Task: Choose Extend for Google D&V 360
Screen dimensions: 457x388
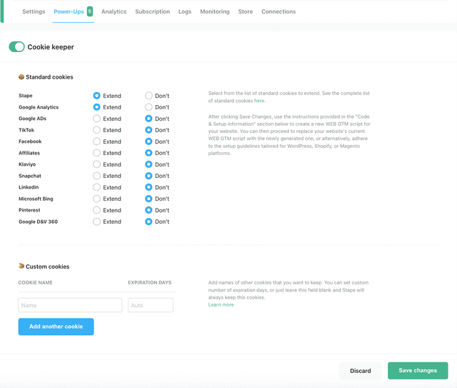Action: tap(96, 222)
